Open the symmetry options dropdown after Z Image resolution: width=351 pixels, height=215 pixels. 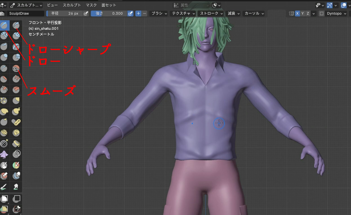313,13
